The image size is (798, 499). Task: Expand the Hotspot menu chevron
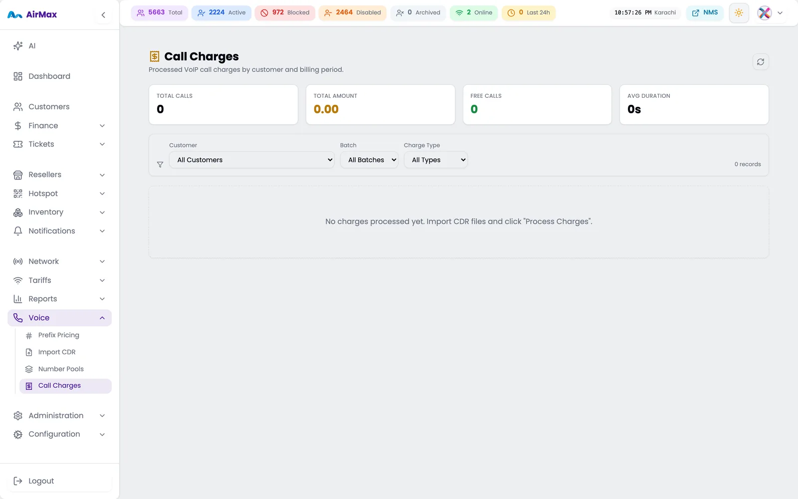[102, 194]
